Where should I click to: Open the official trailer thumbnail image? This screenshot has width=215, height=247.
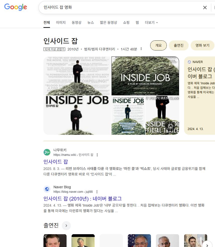click(162, 115)
